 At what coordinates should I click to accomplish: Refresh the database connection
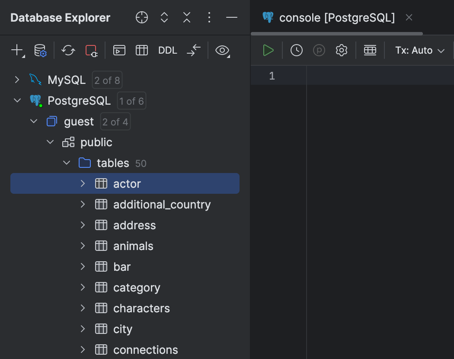(x=68, y=50)
